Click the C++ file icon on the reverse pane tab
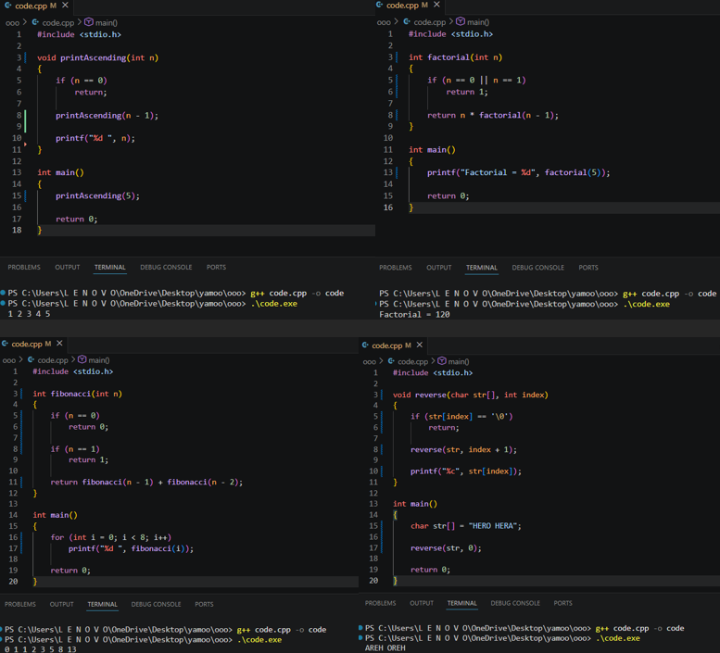 (x=365, y=345)
